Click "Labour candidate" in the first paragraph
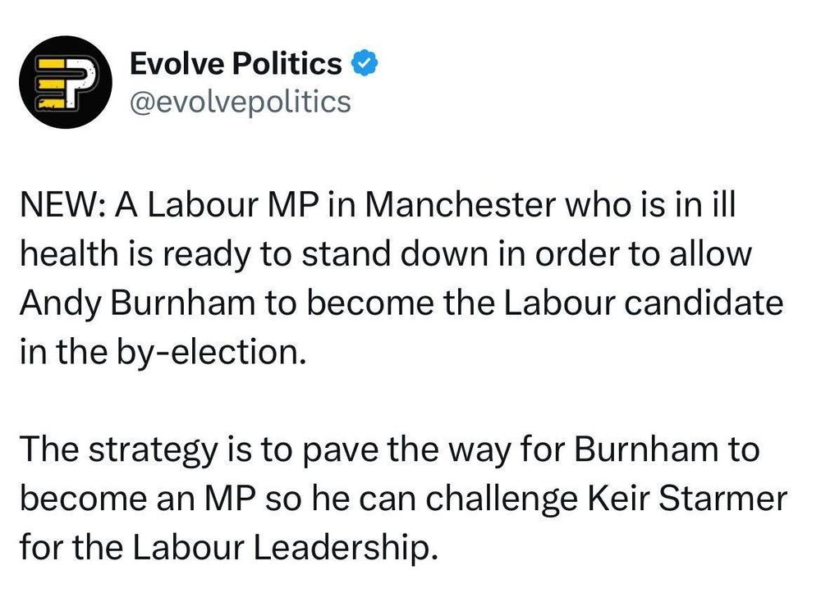The image size is (821, 602). pyautogui.click(x=642, y=302)
